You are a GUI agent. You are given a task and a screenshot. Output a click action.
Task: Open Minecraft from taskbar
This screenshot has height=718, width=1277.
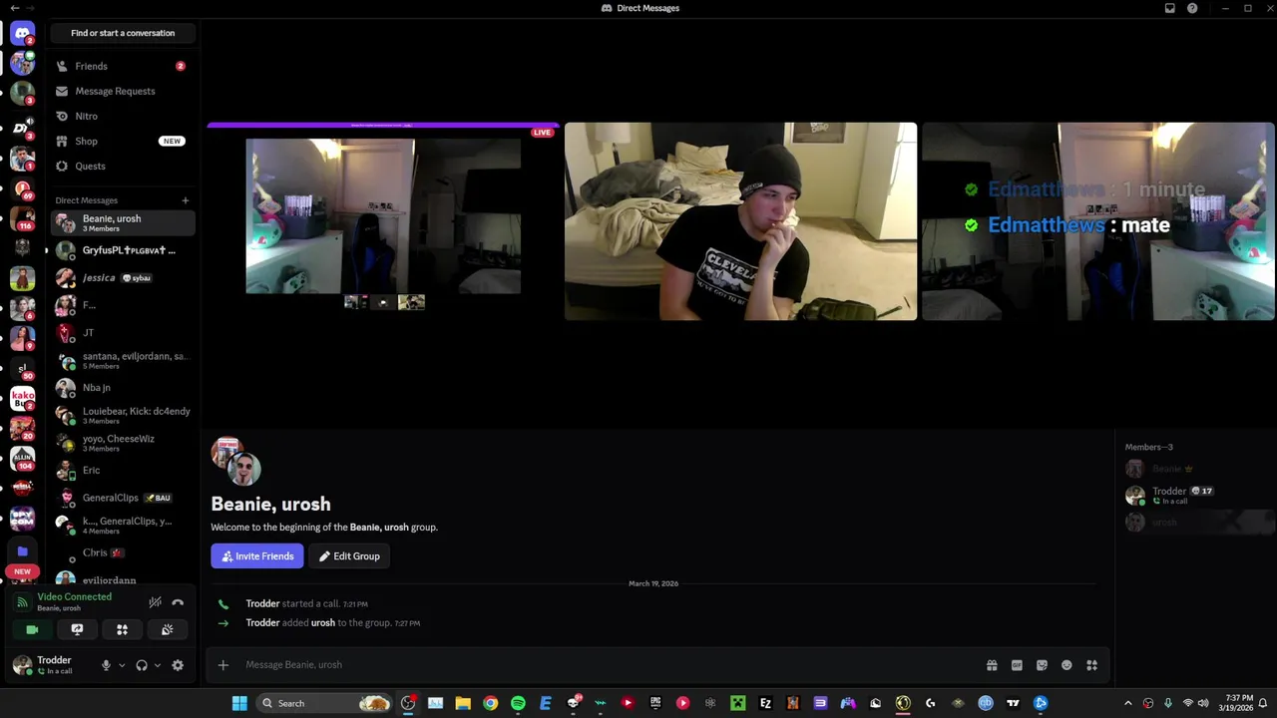737,703
